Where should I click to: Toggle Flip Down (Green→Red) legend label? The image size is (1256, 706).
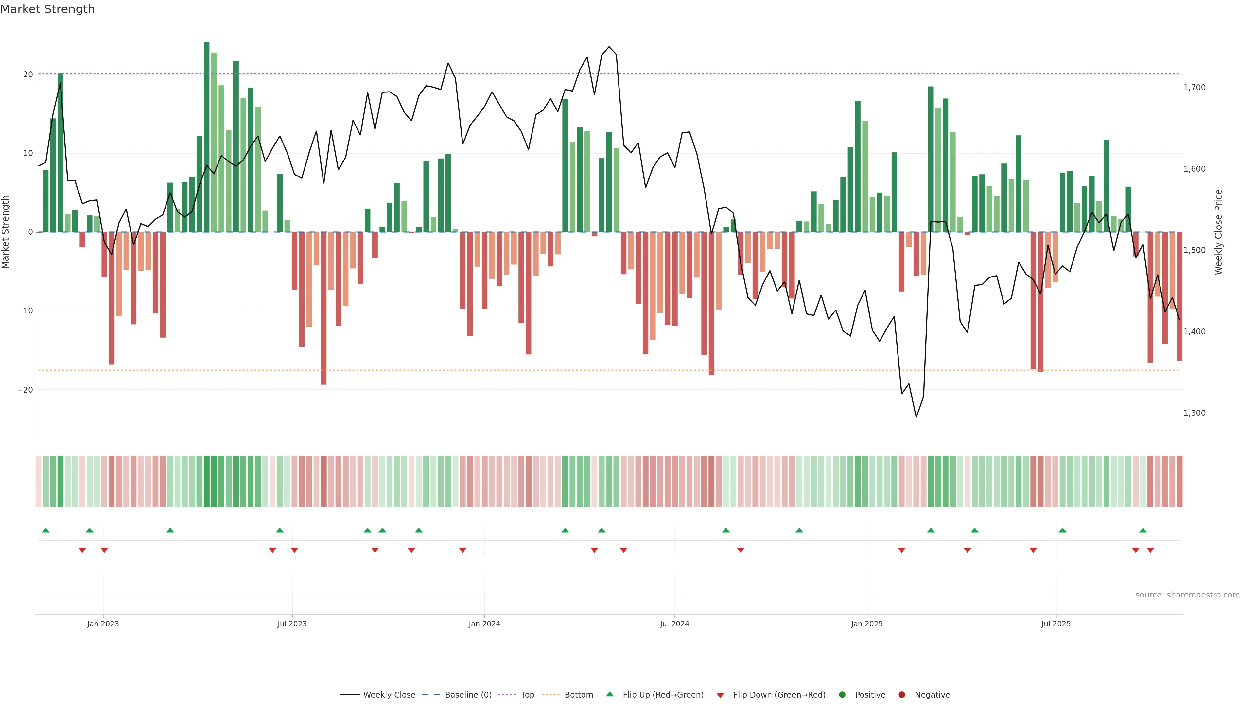coord(779,695)
